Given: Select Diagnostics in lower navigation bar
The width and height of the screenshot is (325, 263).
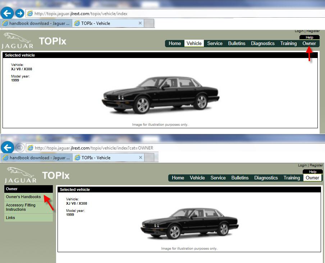Looking at the screenshot, I should 266,178.
